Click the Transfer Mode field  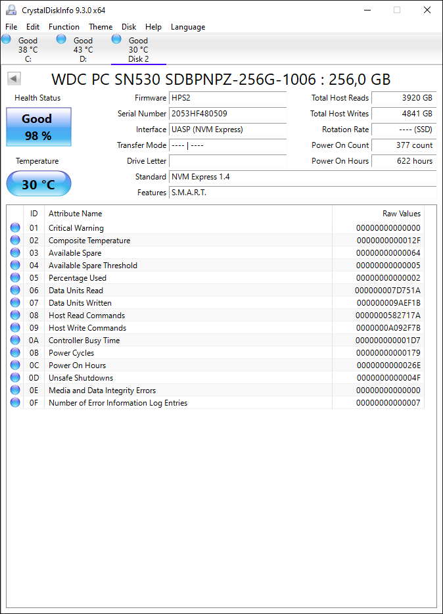click(x=228, y=145)
